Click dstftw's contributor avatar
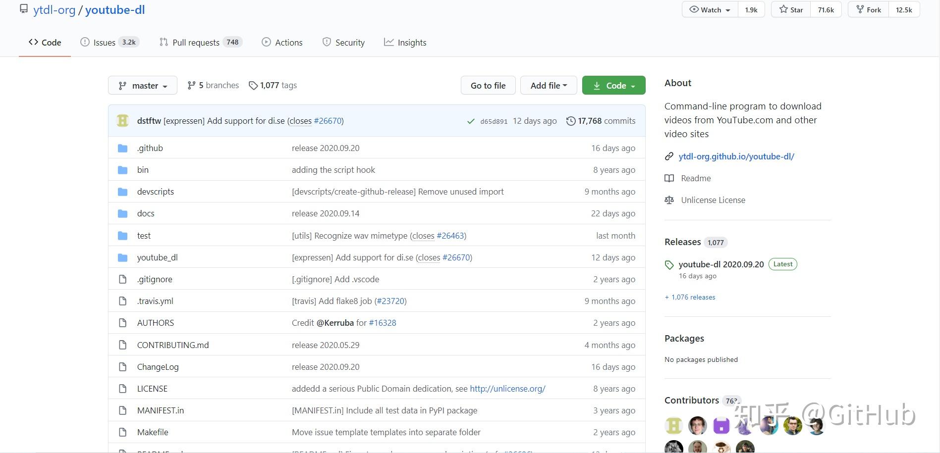Viewport: 940px width, 453px height. pos(122,120)
